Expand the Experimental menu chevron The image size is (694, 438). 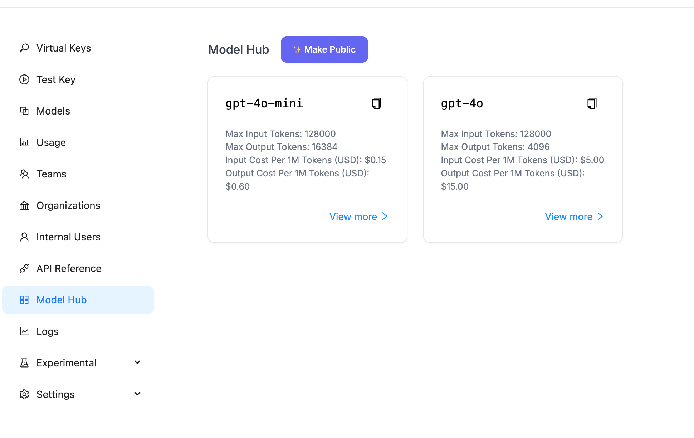[x=137, y=362]
